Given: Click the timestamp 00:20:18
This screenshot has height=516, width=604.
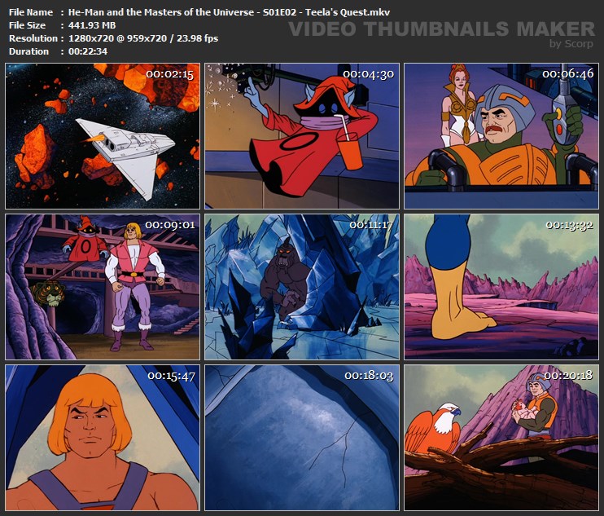Looking at the screenshot, I should [568, 376].
